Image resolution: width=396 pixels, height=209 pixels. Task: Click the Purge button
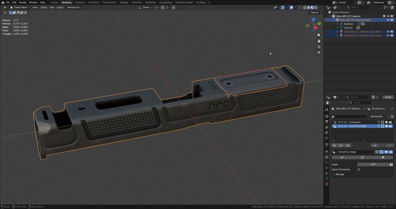388,97
